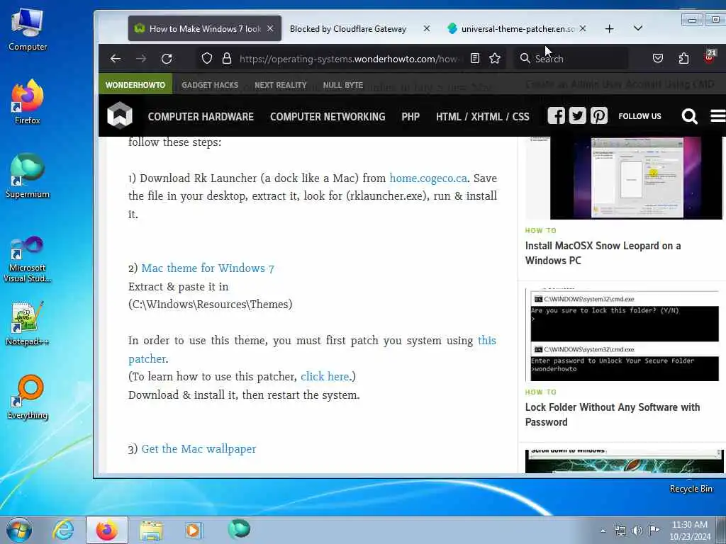
Task: Open the site search magnifier icon
Action: 689,116
